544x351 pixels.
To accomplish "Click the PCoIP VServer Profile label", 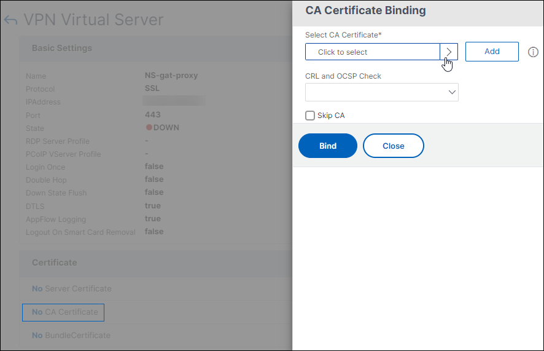I will tap(63, 154).
